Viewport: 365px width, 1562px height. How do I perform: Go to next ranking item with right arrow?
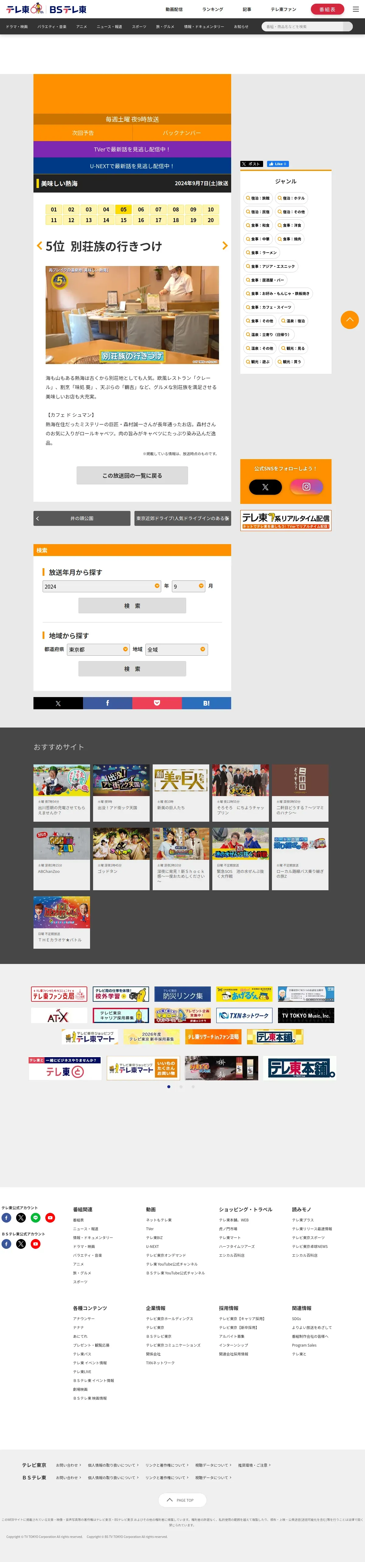pyautogui.click(x=225, y=246)
